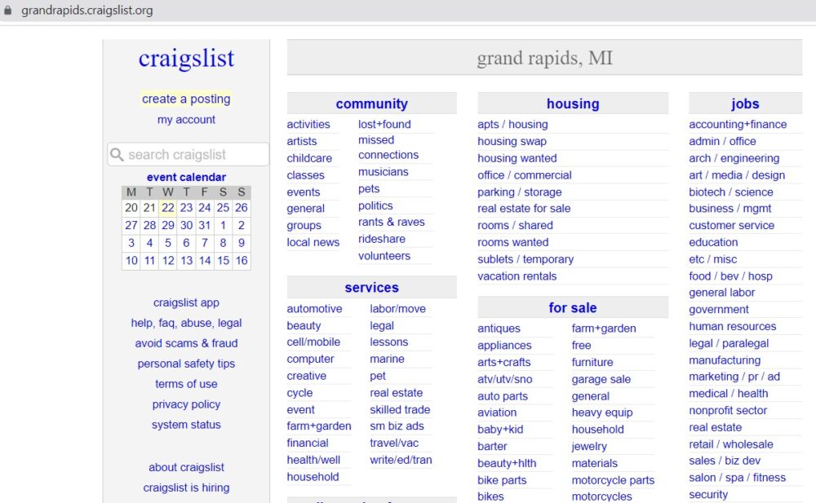Click the craigslist logo title
Screen dimensions: 816x503
tap(186, 59)
